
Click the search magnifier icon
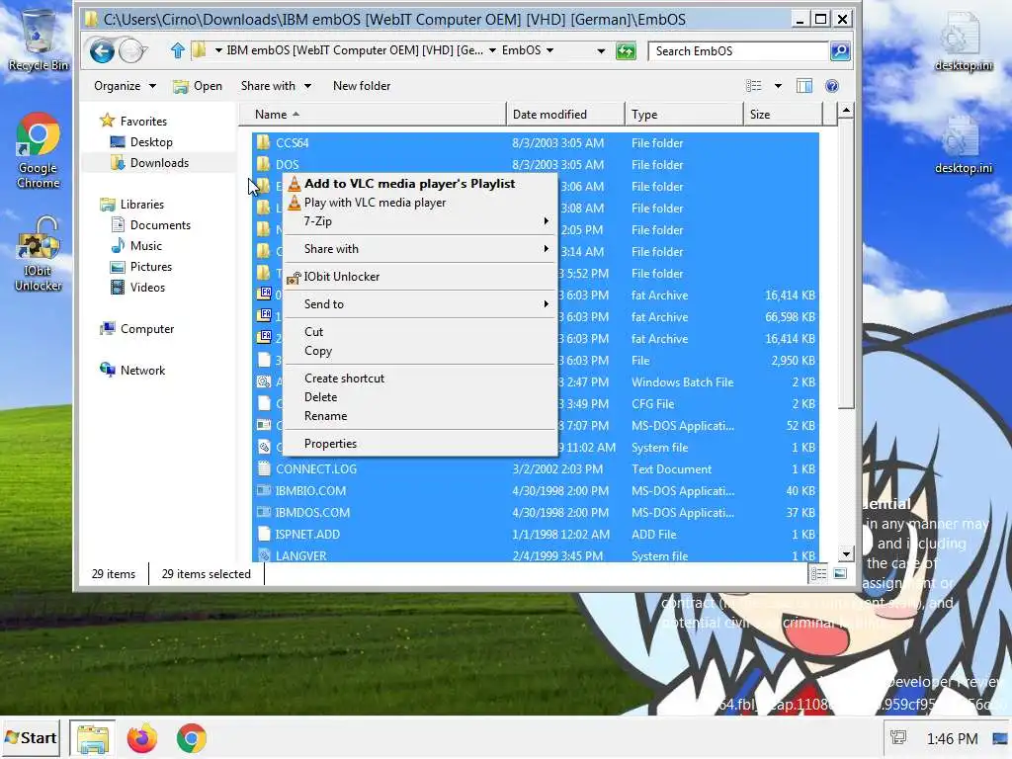(840, 51)
